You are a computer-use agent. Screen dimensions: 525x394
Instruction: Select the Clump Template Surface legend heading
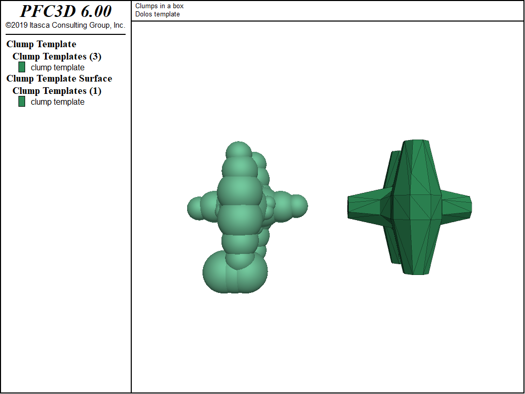pyautogui.click(x=59, y=78)
